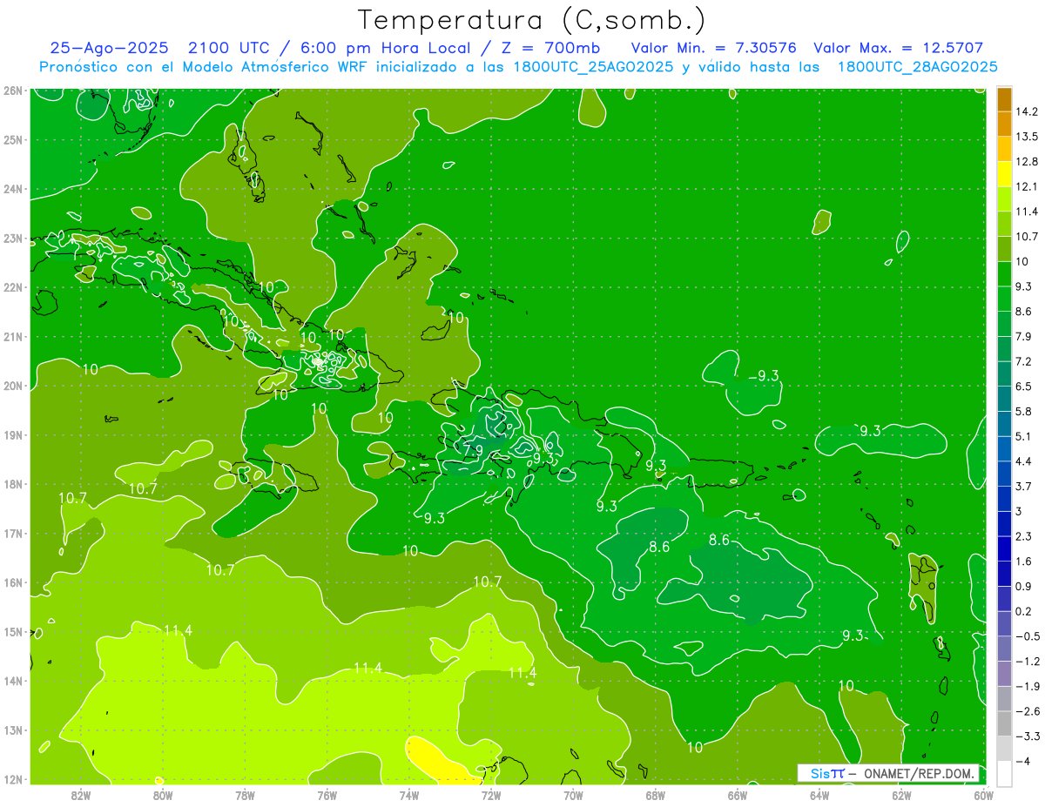The height and width of the screenshot is (807, 1045).
Task: Pick the yellow color scale segment between 12.1 and 12.8
Action: tap(1004, 173)
